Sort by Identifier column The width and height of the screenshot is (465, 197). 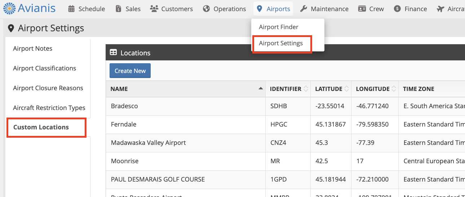[306, 89]
